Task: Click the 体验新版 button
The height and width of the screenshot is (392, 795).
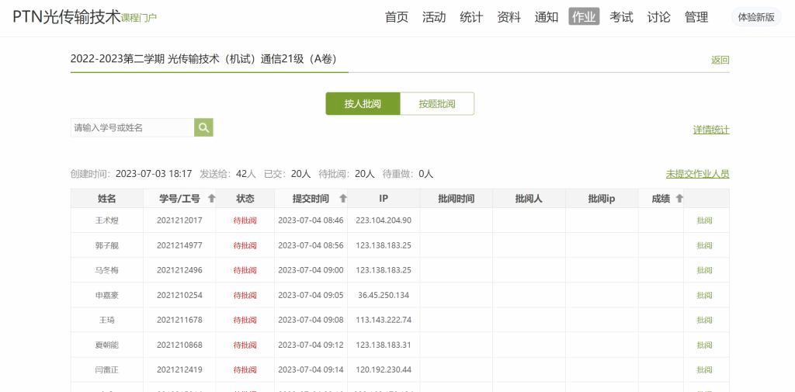Action: point(756,17)
